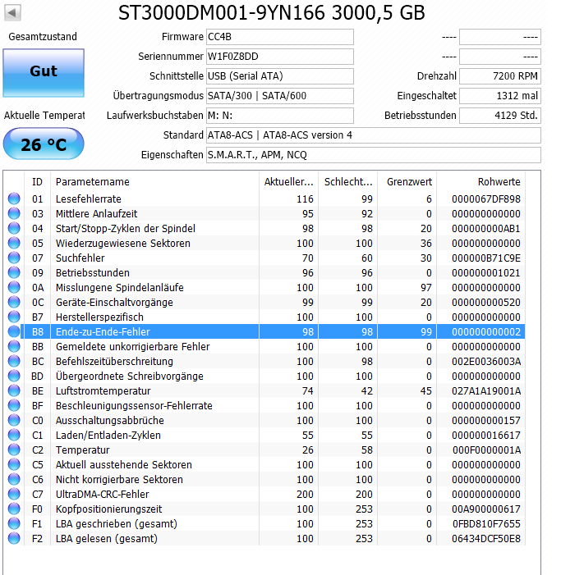Click the Eingeschaltet field 1312 mal
The height and width of the screenshot is (575, 561).
[500, 96]
